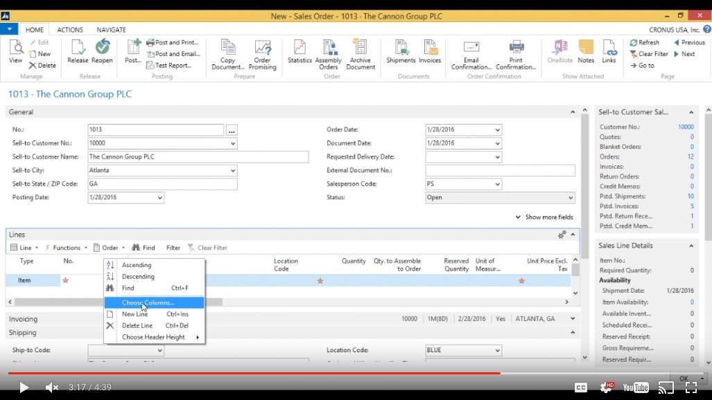
Task: Click Find in Lines toolbar
Action: (x=144, y=248)
